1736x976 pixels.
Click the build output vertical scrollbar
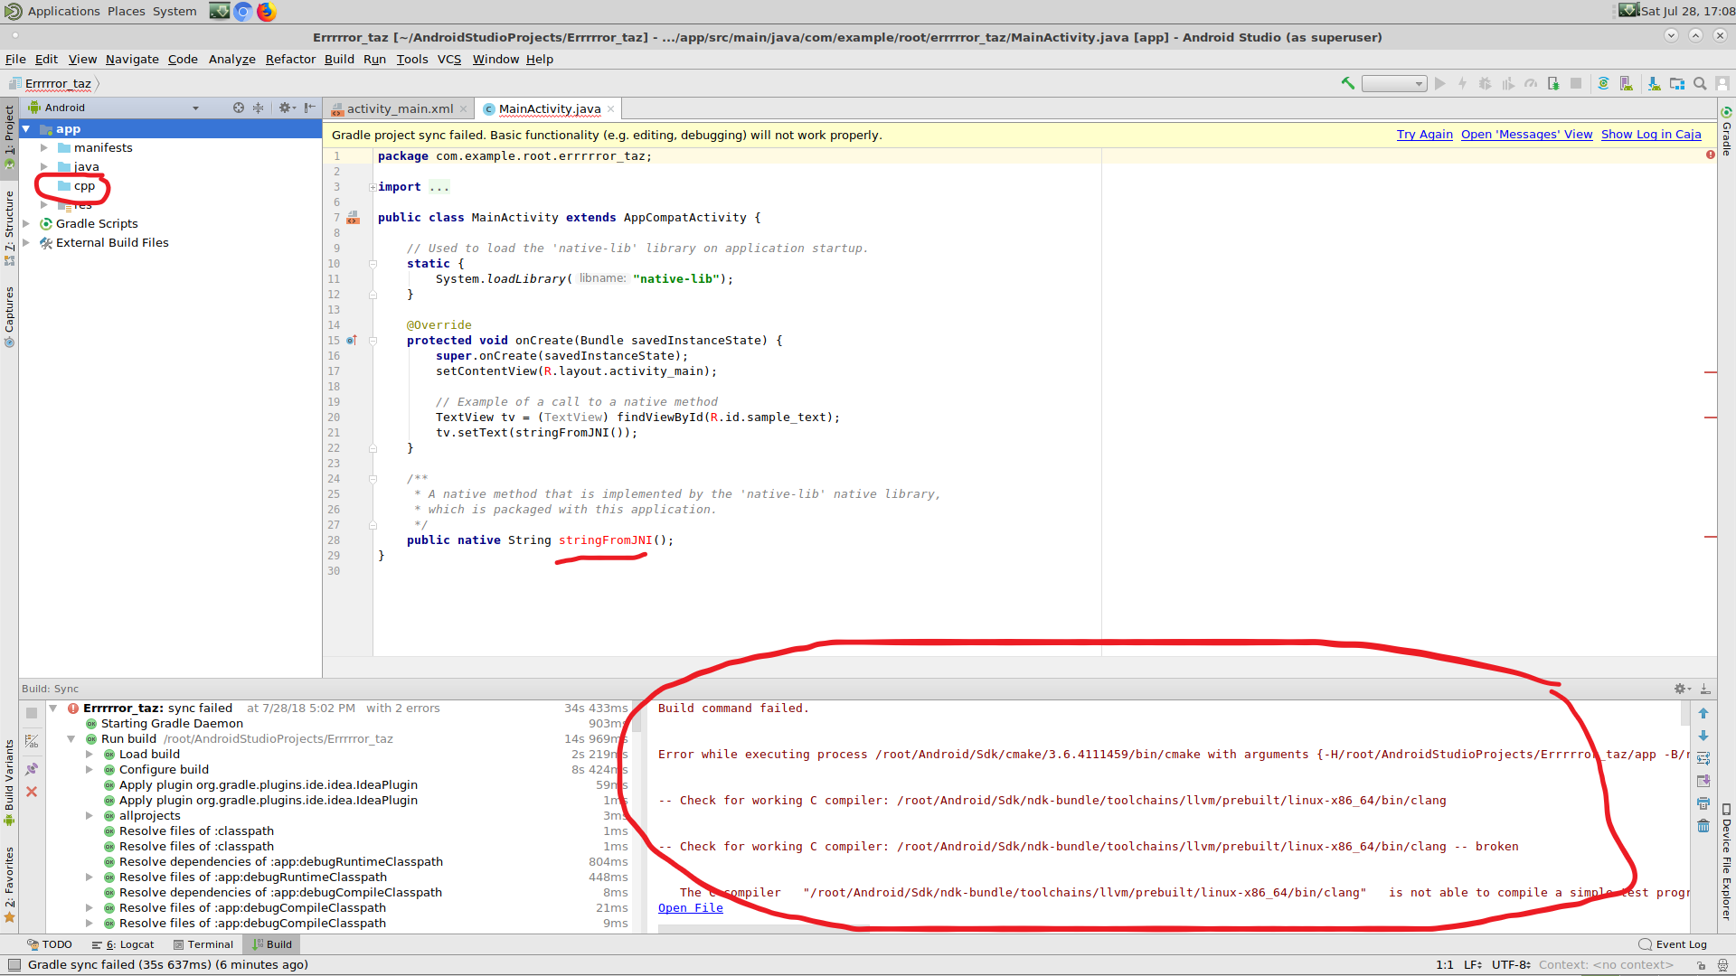1685,713
